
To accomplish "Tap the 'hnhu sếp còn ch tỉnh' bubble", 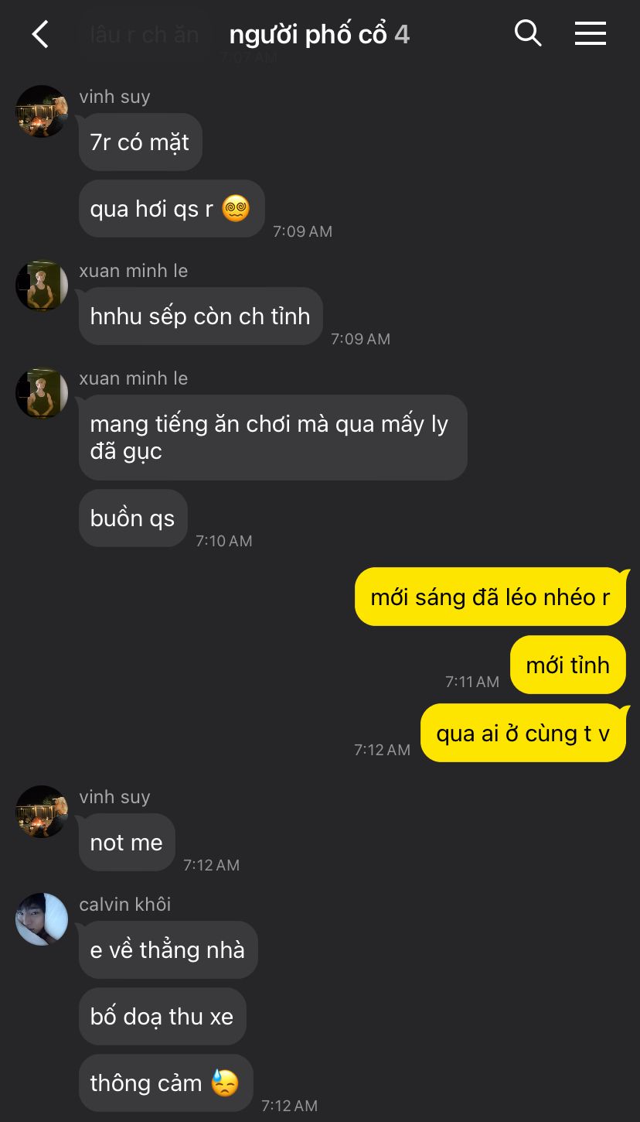I will coord(201,316).
